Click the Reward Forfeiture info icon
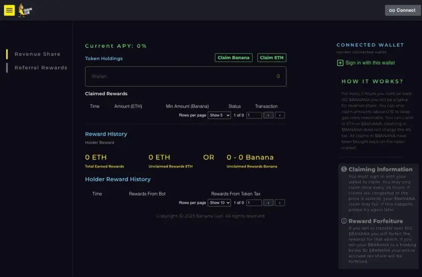This screenshot has height=277, width=422. click(344, 221)
